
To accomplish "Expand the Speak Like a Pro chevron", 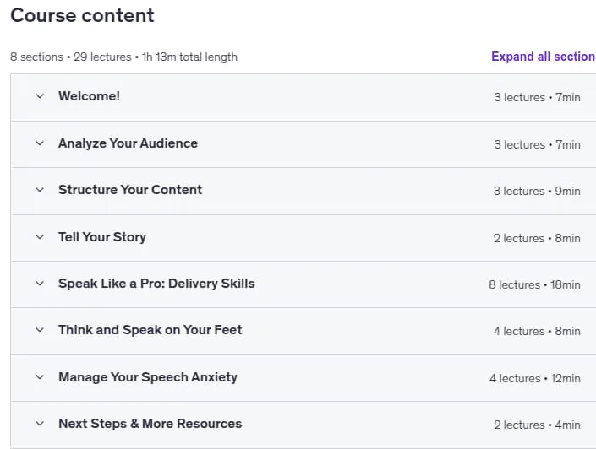I will (x=40, y=284).
